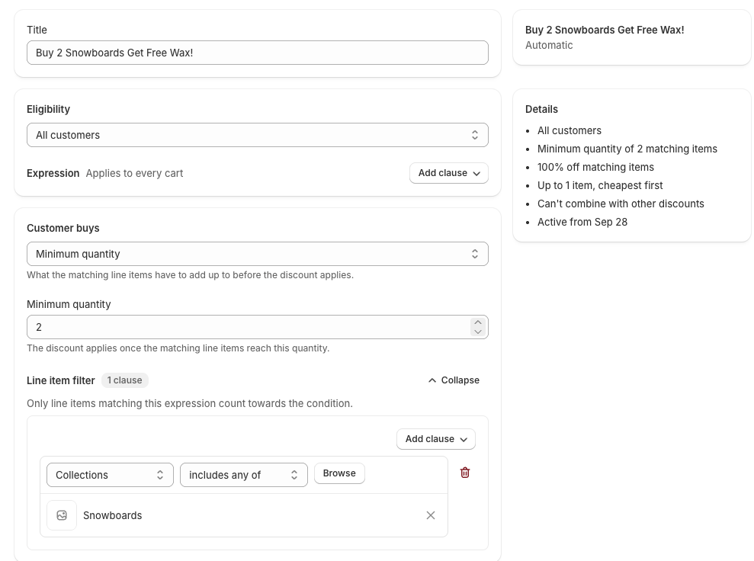
Task: Open the Eligibility All customers dropdown
Action: coord(258,135)
